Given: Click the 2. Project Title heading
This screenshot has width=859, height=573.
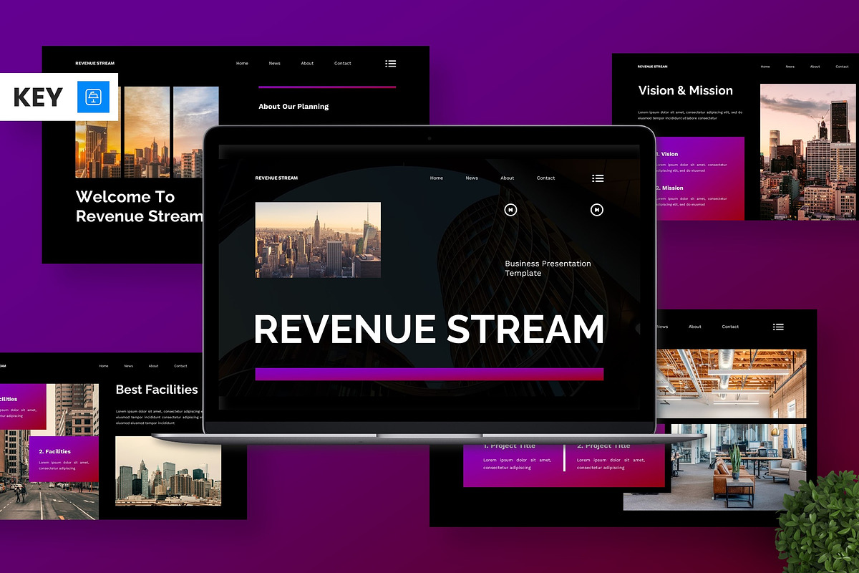Looking at the screenshot, I should pos(603,446).
